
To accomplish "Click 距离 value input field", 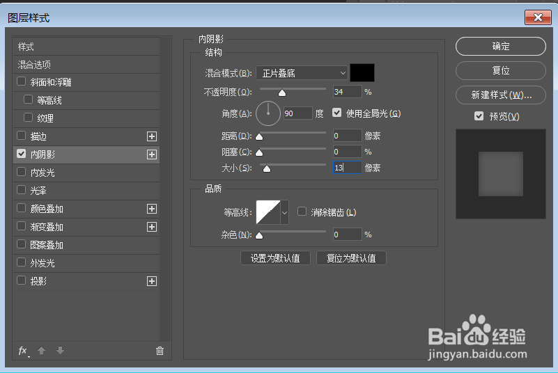I will click(x=347, y=136).
